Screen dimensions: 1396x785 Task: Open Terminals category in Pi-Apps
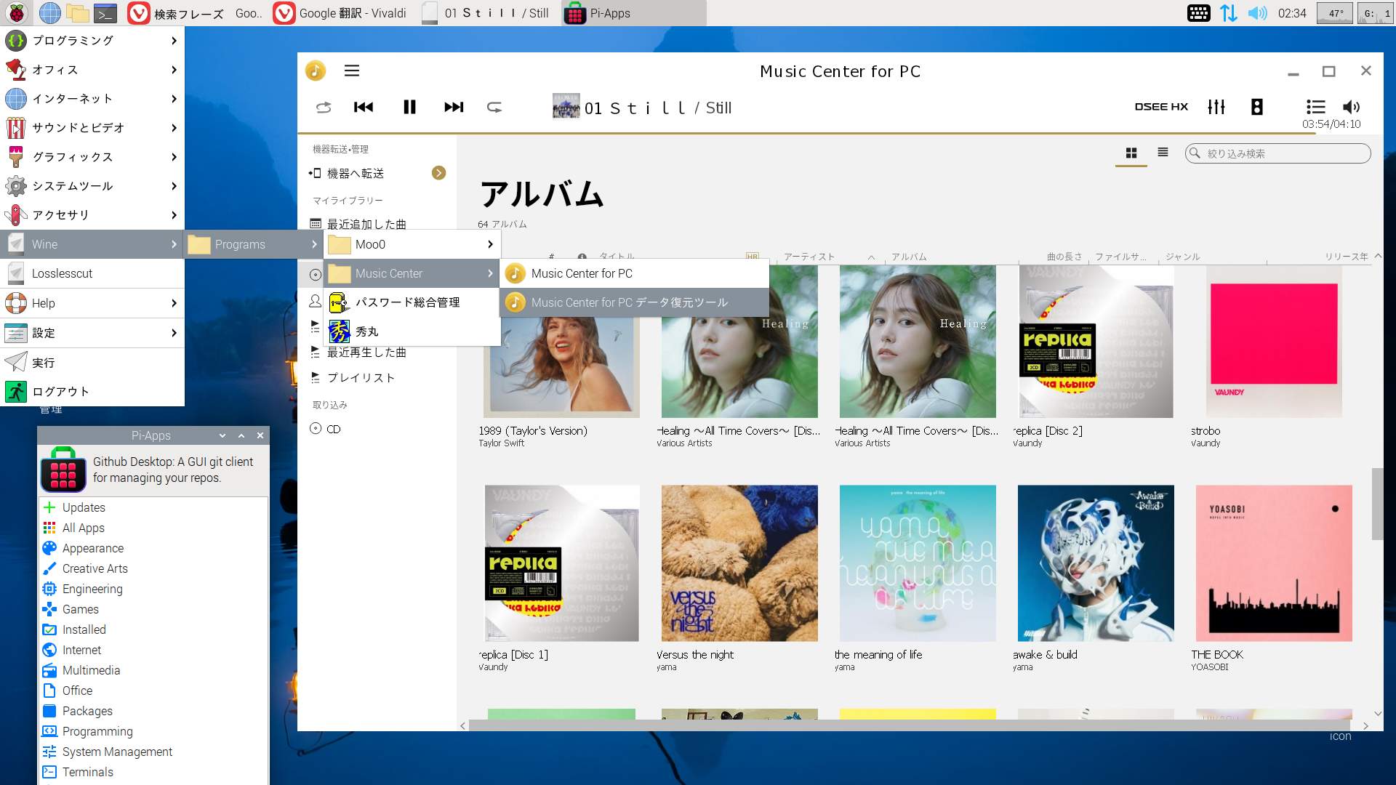(x=153, y=772)
